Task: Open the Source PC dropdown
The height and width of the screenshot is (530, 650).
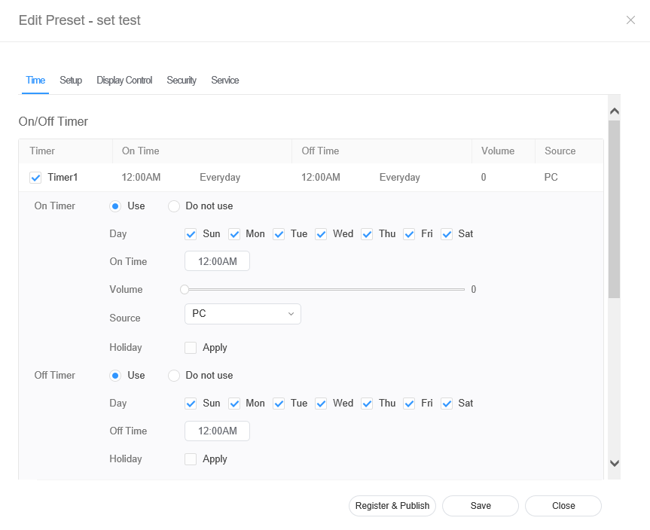Action: click(243, 314)
